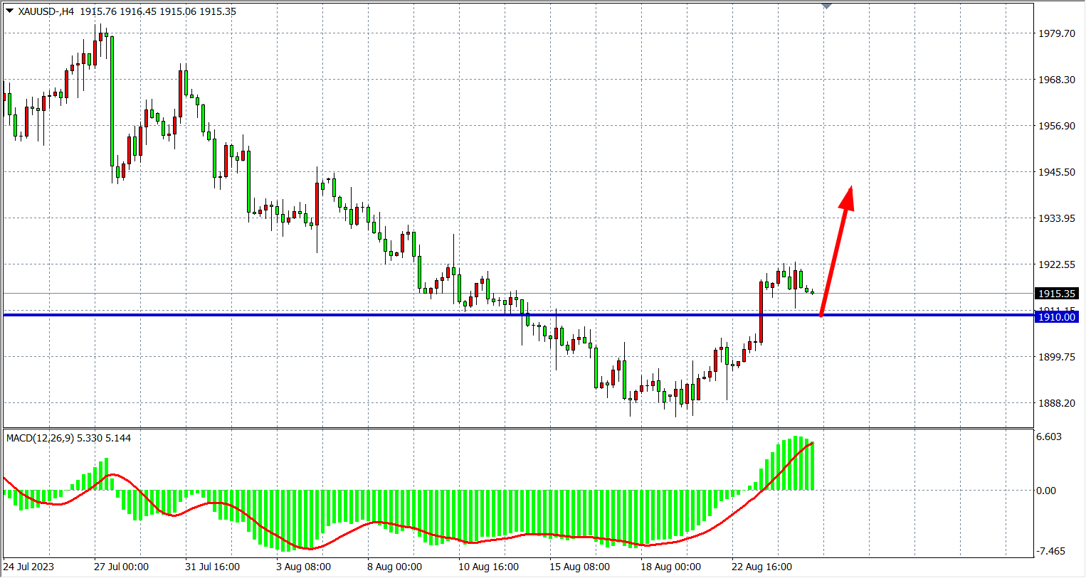Click the 24 Jul 2023 date label

[x=28, y=567]
